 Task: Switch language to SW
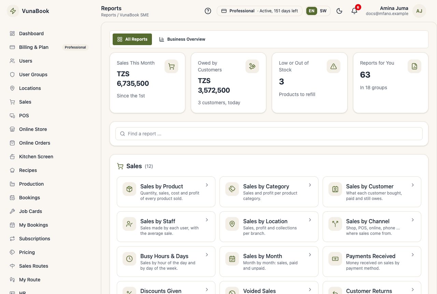click(x=323, y=11)
